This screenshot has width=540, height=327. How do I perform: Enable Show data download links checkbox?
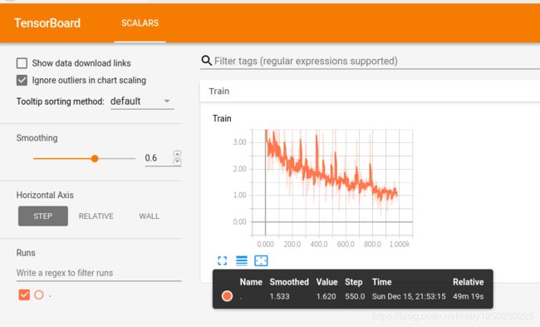tap(22, 63)
